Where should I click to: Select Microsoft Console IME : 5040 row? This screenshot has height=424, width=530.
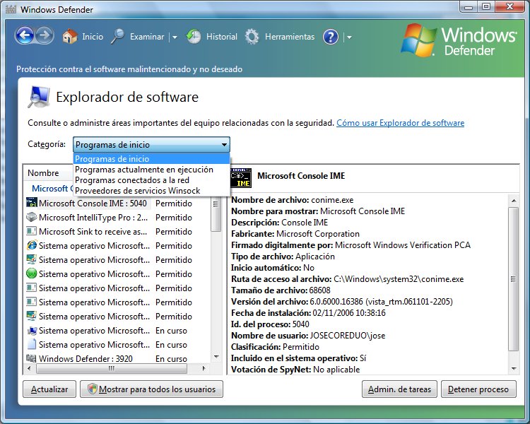(x=117, y=204)
